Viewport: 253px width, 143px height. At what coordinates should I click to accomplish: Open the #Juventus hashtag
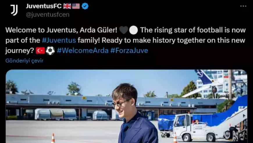tap(59, 40)
